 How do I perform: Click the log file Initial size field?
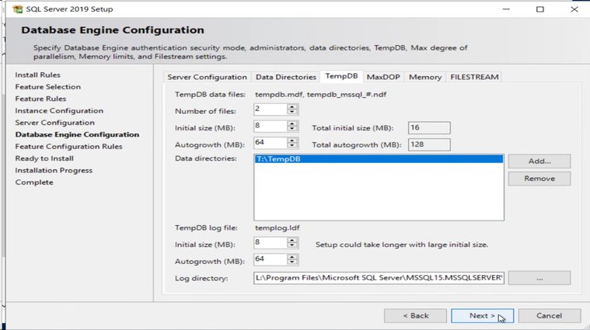pos(271,242)
